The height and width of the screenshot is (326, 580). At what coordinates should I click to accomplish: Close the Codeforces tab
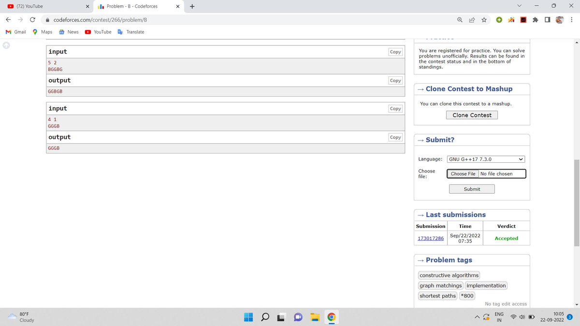tap(177, 6)
